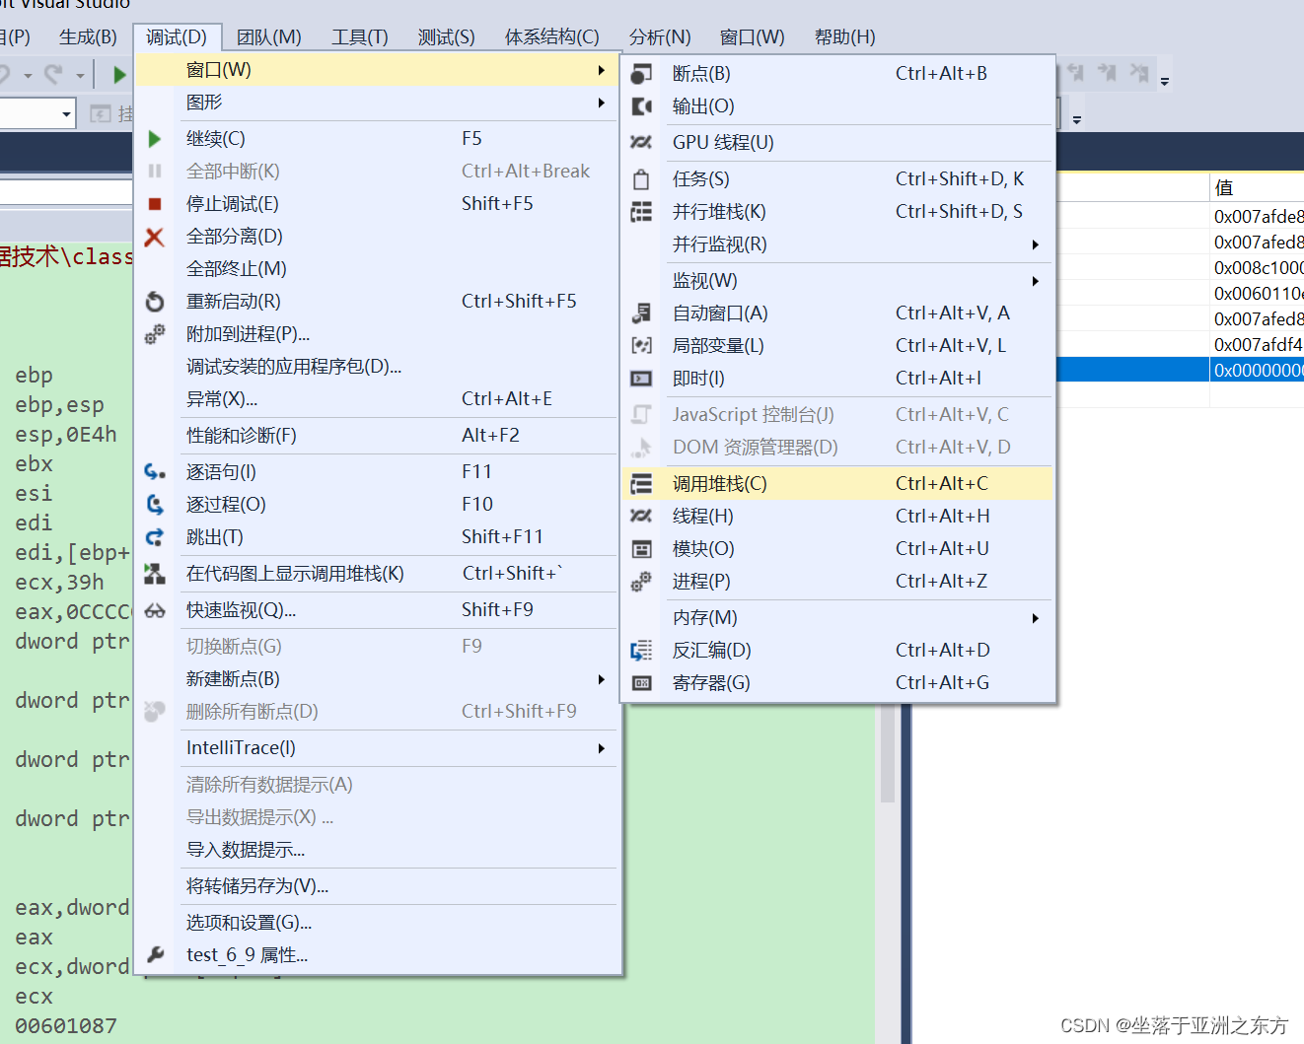Open the 分析(N) menu
Screen dimensions: 1304x1044
coord(660,37)
